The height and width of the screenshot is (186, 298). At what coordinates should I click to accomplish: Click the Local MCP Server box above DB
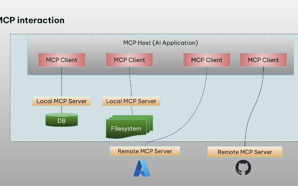point(61,101)
